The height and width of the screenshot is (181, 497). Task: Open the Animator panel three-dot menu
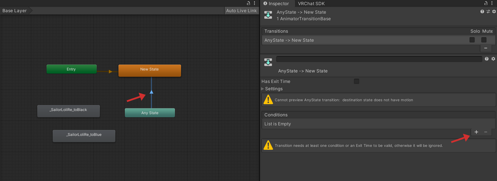pos(255,3)
